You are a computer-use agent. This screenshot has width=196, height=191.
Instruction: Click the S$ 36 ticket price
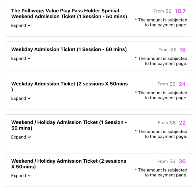tap(182, 161)
